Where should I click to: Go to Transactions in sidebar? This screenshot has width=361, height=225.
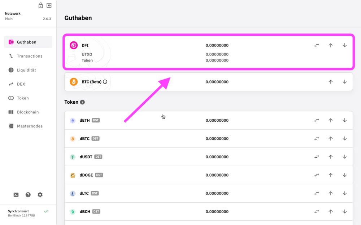click(x=30, y=56)
